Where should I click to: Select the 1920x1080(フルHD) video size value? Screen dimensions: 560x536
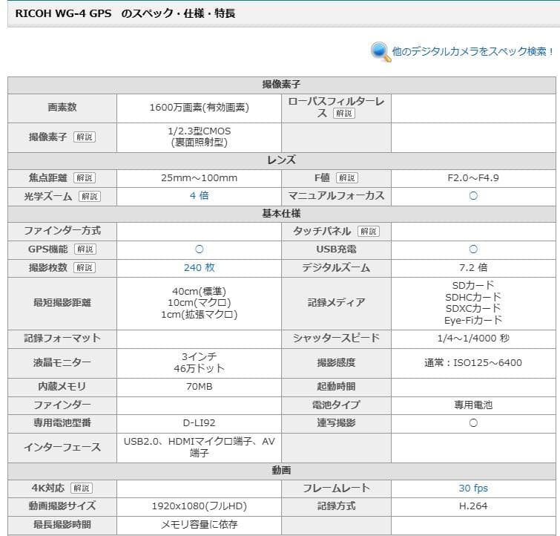(x=199, y=506)
